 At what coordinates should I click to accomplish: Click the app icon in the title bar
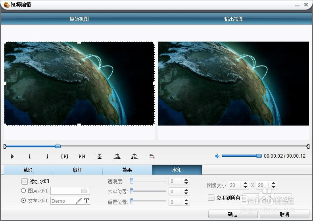[x=7, y=4]
